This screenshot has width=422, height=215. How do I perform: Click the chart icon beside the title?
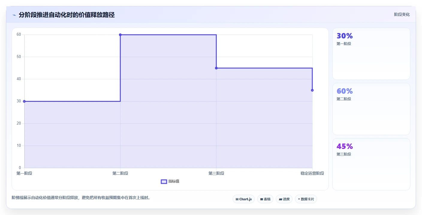pos(14,15)
